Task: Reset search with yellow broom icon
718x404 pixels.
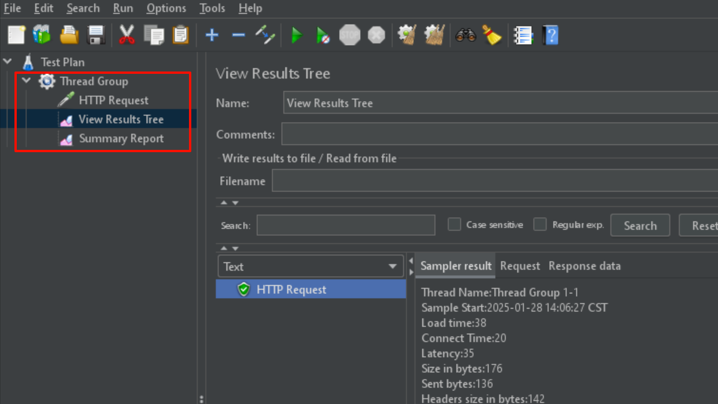Action: pos(492,35)
